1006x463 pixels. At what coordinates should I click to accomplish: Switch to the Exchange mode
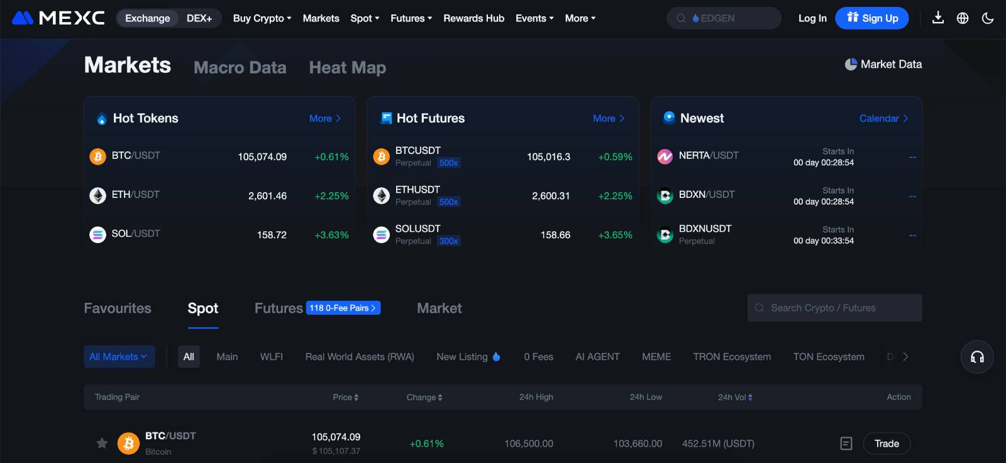pos(148,18)
